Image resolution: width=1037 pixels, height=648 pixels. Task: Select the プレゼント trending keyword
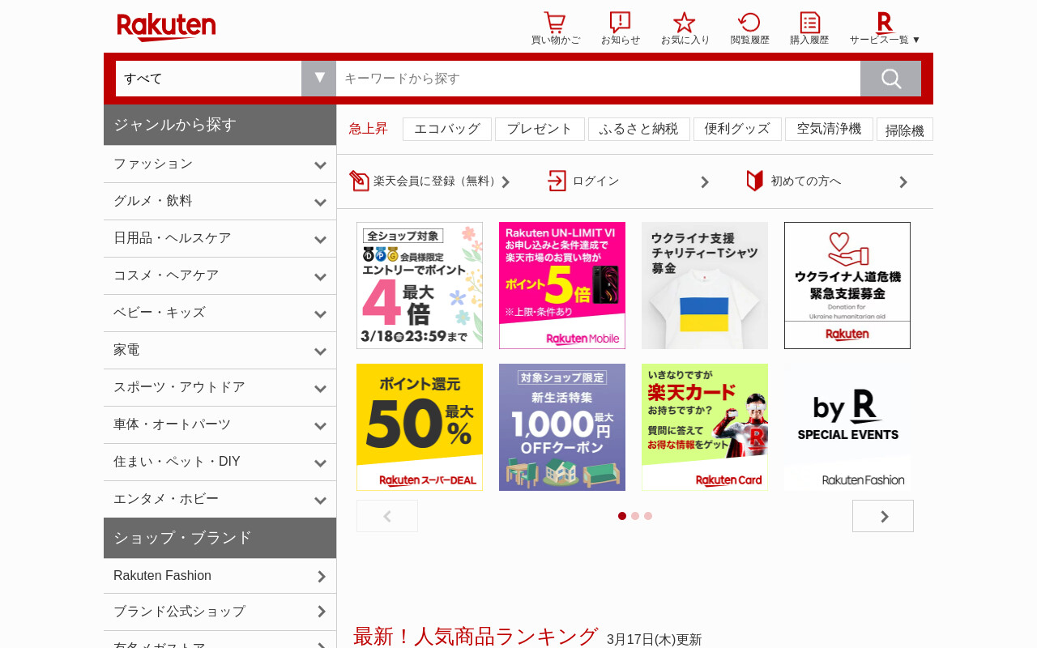(x=540, y=129)
